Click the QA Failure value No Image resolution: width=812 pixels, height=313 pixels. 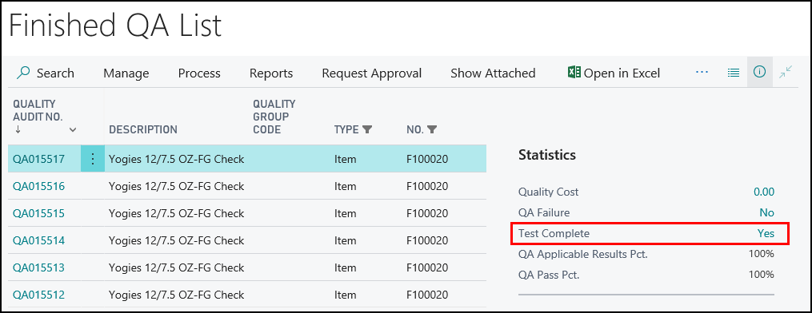point(766,213)
